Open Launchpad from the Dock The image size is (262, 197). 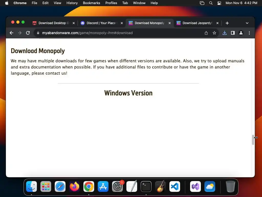coord(46,186)
